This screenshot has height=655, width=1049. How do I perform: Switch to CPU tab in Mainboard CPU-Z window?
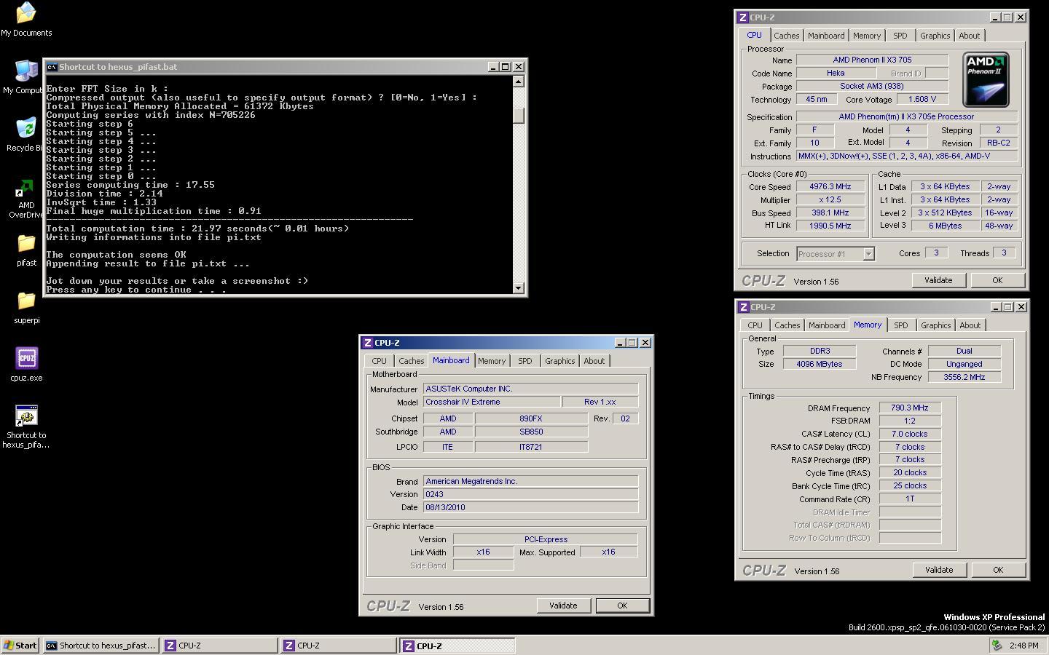(x=379, y=361)
